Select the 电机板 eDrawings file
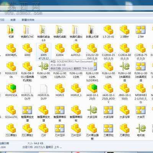 click(141, 130)
